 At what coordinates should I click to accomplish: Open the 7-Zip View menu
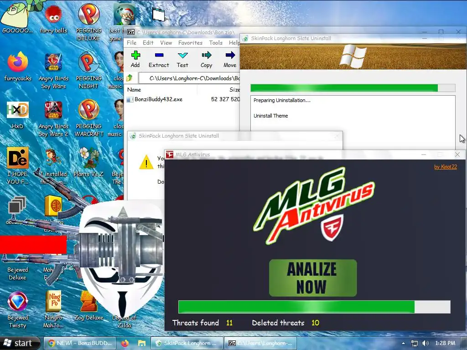[166, 42]
